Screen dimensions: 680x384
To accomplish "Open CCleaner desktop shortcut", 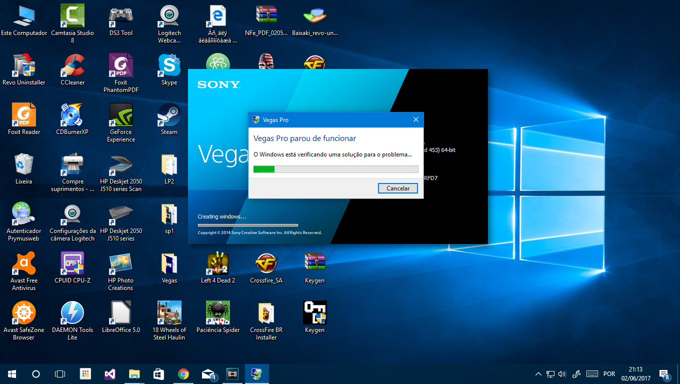I will [72, 70].
